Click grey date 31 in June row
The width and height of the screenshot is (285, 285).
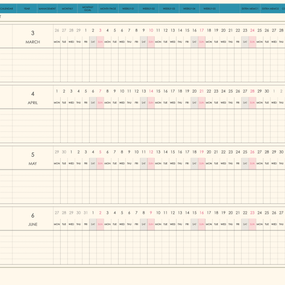[85, 213]
